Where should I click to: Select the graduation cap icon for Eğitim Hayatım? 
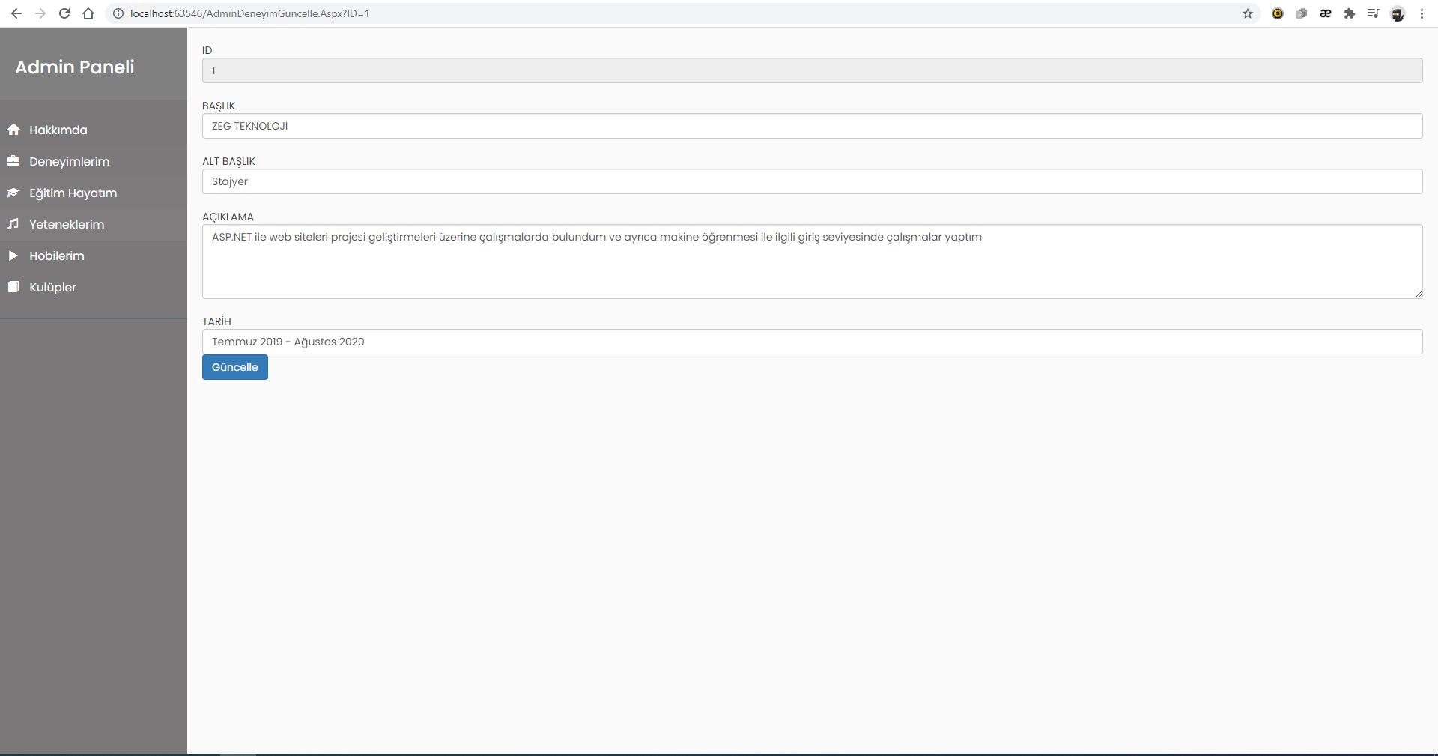[13, 193]
